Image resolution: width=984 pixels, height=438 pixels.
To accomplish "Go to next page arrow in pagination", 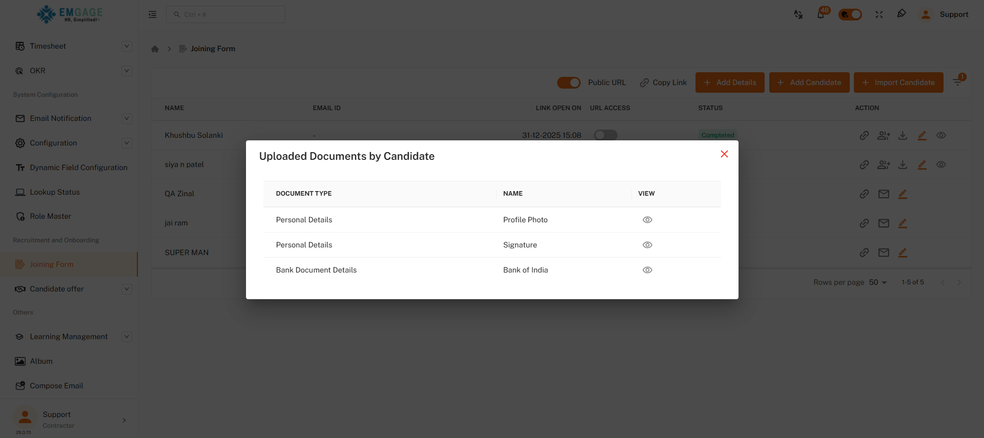I will [959, 282].
